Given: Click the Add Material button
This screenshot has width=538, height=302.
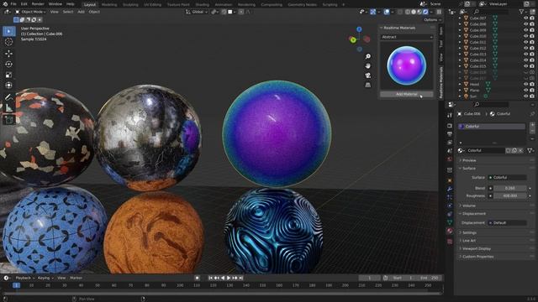Looking at the screenshot, I should (407, 94).
